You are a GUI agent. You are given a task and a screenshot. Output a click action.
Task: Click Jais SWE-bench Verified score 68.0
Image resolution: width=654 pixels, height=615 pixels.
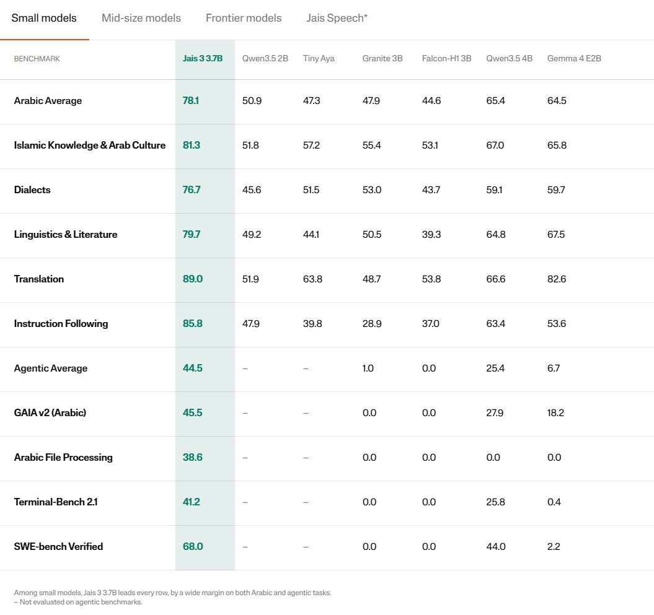[193, 546]
